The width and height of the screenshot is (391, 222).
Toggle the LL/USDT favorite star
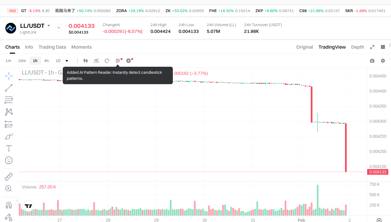click(x=58, y=28)
